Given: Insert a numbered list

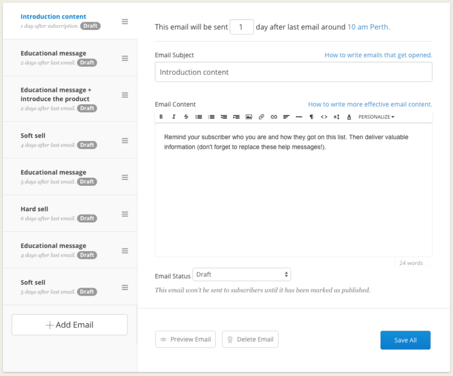Looking at the screenshot, I should coord(210,117).
